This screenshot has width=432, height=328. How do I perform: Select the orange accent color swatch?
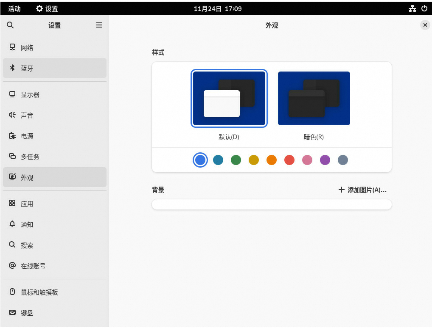click(x=272, y=160)
